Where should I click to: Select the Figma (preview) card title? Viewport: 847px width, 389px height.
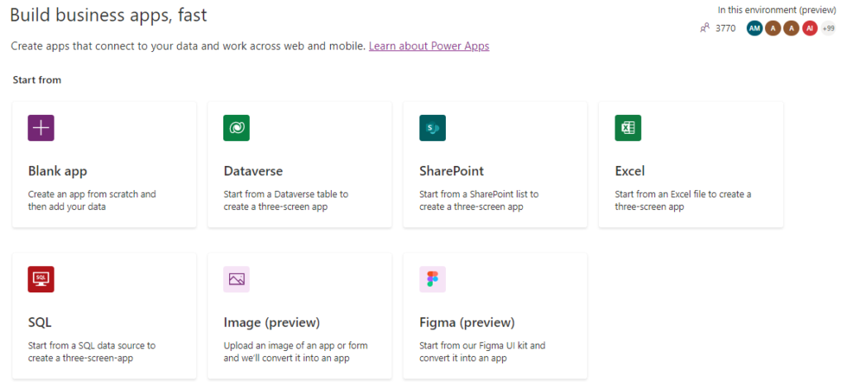pos(467,323)
